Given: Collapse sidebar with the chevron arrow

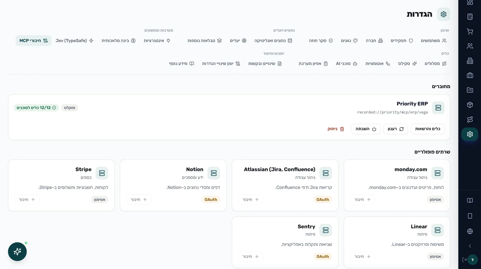Looking at the screenshot, I should pyautogui.click(x=470, y=246).
